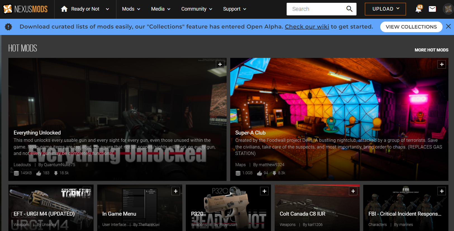
Task: Click the 145KB file size icon
Action: pos(16,173)
